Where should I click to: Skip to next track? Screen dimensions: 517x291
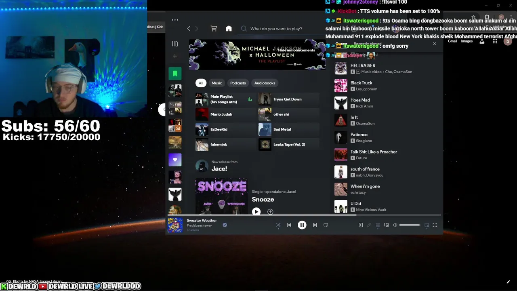315,225
